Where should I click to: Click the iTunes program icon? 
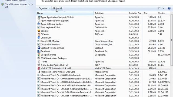[39, 61]
